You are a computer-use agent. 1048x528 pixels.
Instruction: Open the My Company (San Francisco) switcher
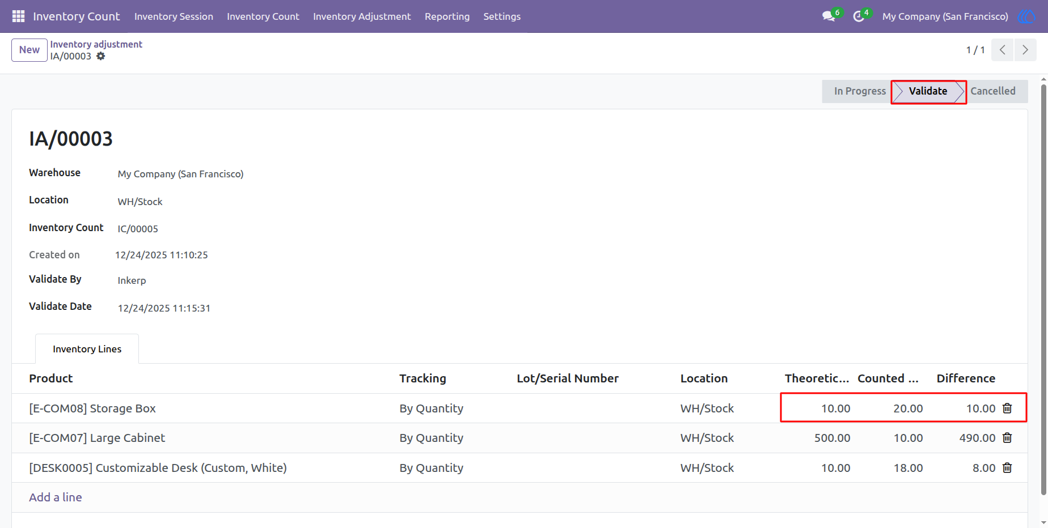[x=945, y=16]
